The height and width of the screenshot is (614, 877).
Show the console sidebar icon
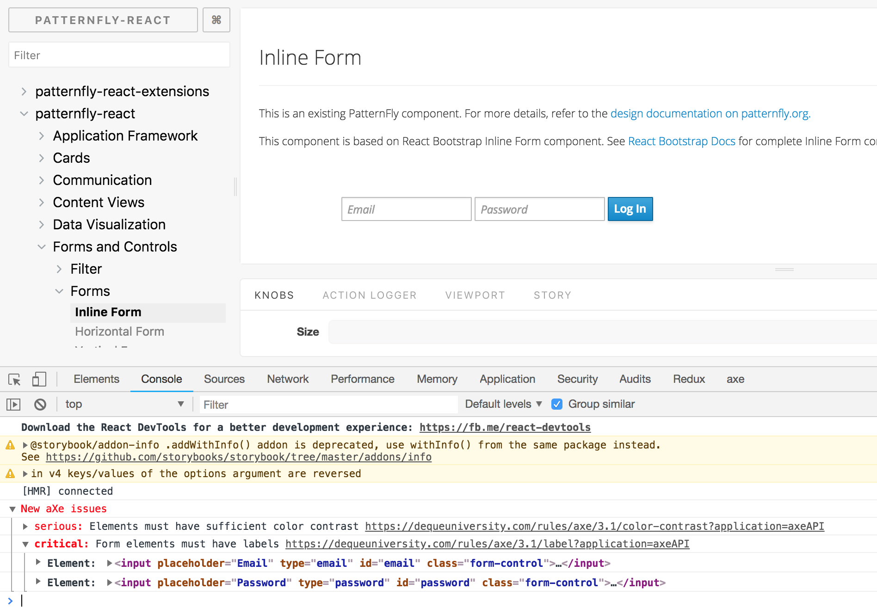(13, 405)
